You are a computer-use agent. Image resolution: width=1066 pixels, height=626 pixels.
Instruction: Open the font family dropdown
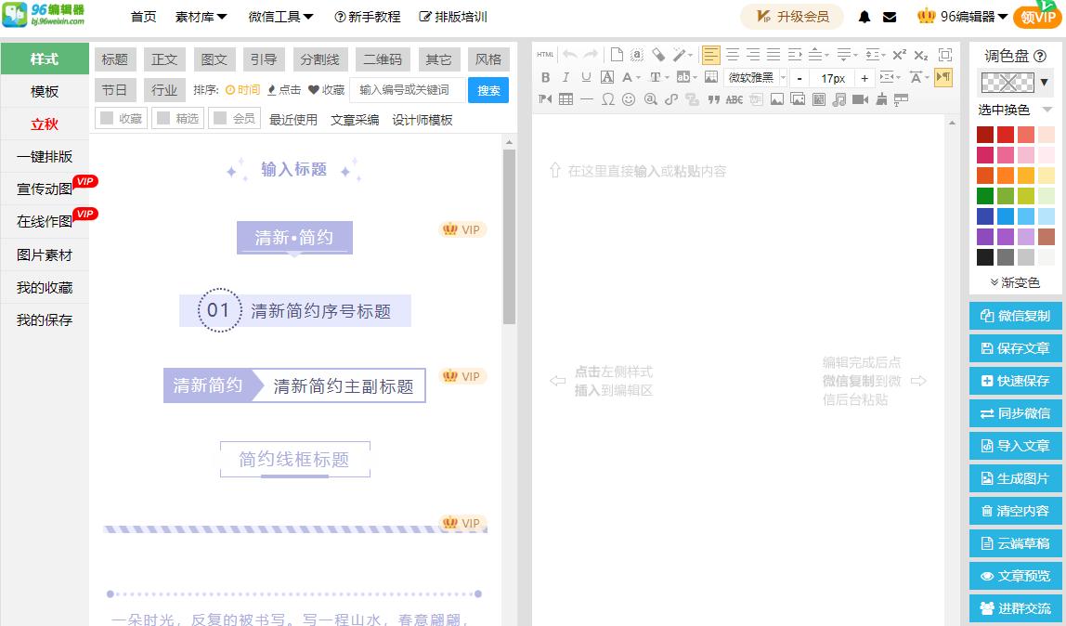755,77
